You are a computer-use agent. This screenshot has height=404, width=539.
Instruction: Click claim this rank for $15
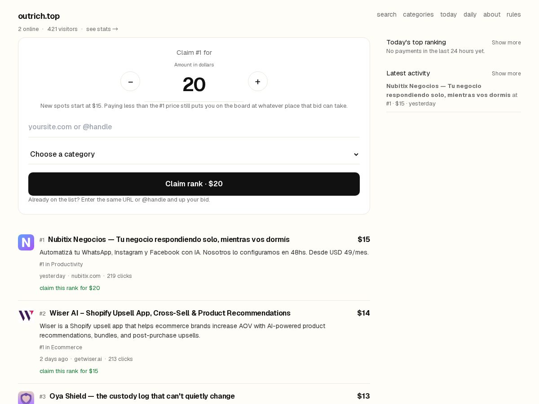click(69, 371)
